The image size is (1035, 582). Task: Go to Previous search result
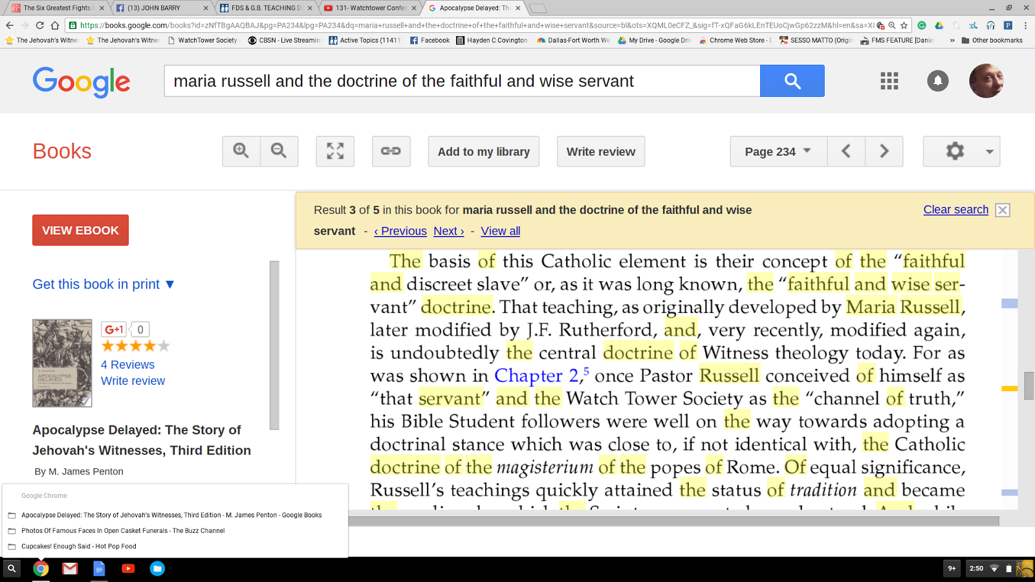coord(400,231)
